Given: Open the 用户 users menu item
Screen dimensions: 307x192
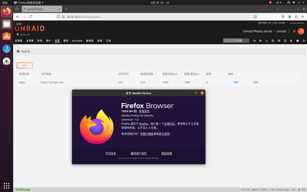Looking at the screenshot, I should [x=49, y=41].
